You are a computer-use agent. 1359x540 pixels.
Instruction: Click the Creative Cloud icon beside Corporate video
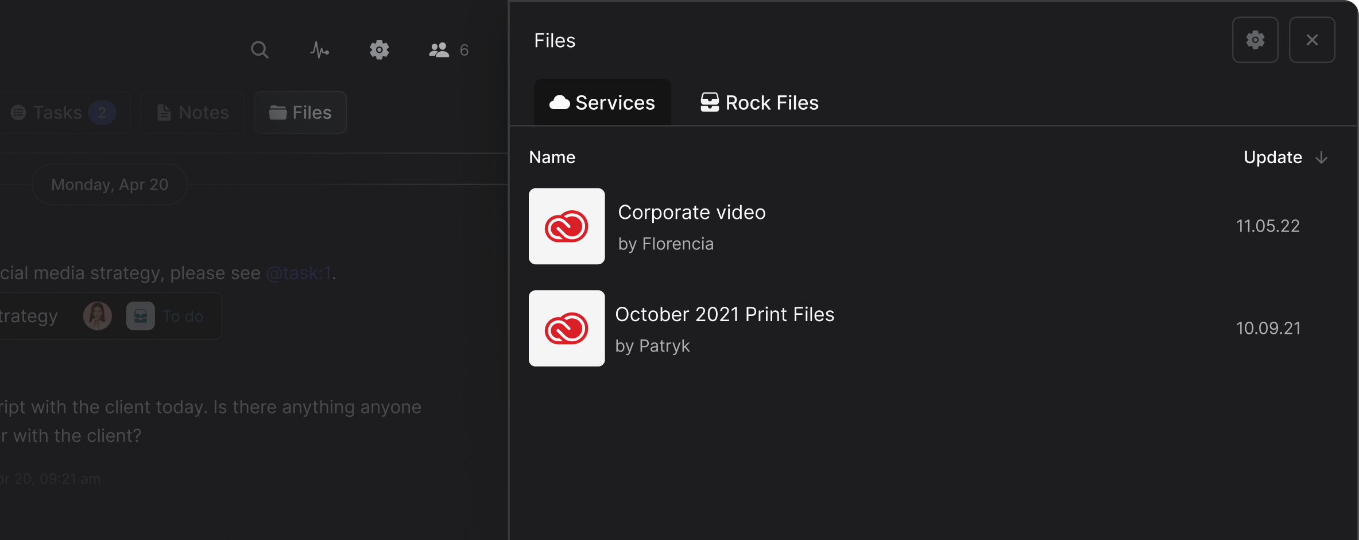coord(566,226)
